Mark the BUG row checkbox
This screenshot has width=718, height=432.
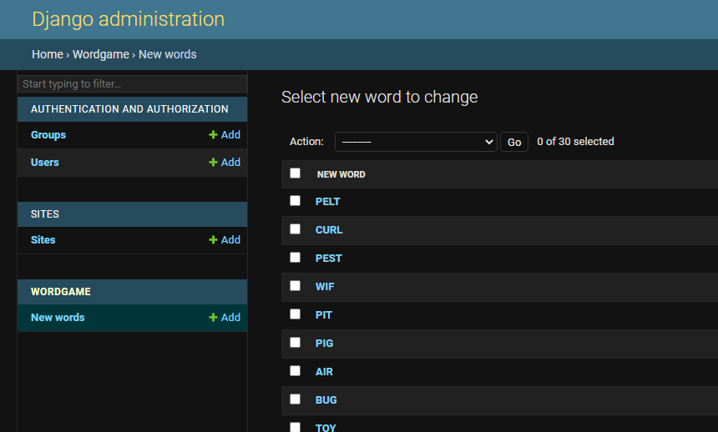click(295, 399)
